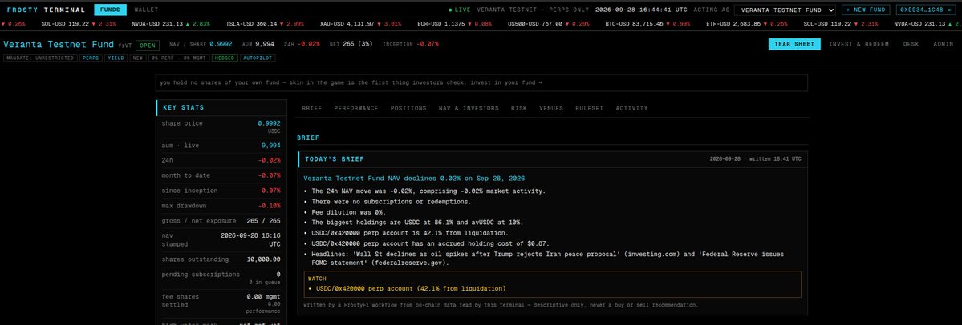Viewport: 962px width, 325px height.
Task: Click the MANDATE: UNRESTRICTED tag
Action: (40, 58)
